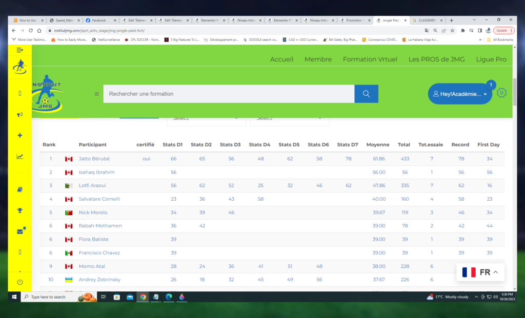525x318 pixels.
Task: Open the envelope messages icon in sidebar
Action: point(20,231)
